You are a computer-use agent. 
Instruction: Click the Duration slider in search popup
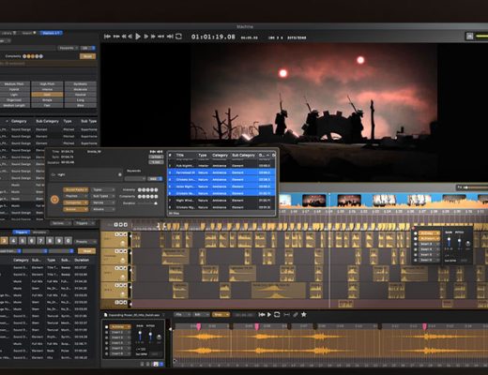[147, 203]
